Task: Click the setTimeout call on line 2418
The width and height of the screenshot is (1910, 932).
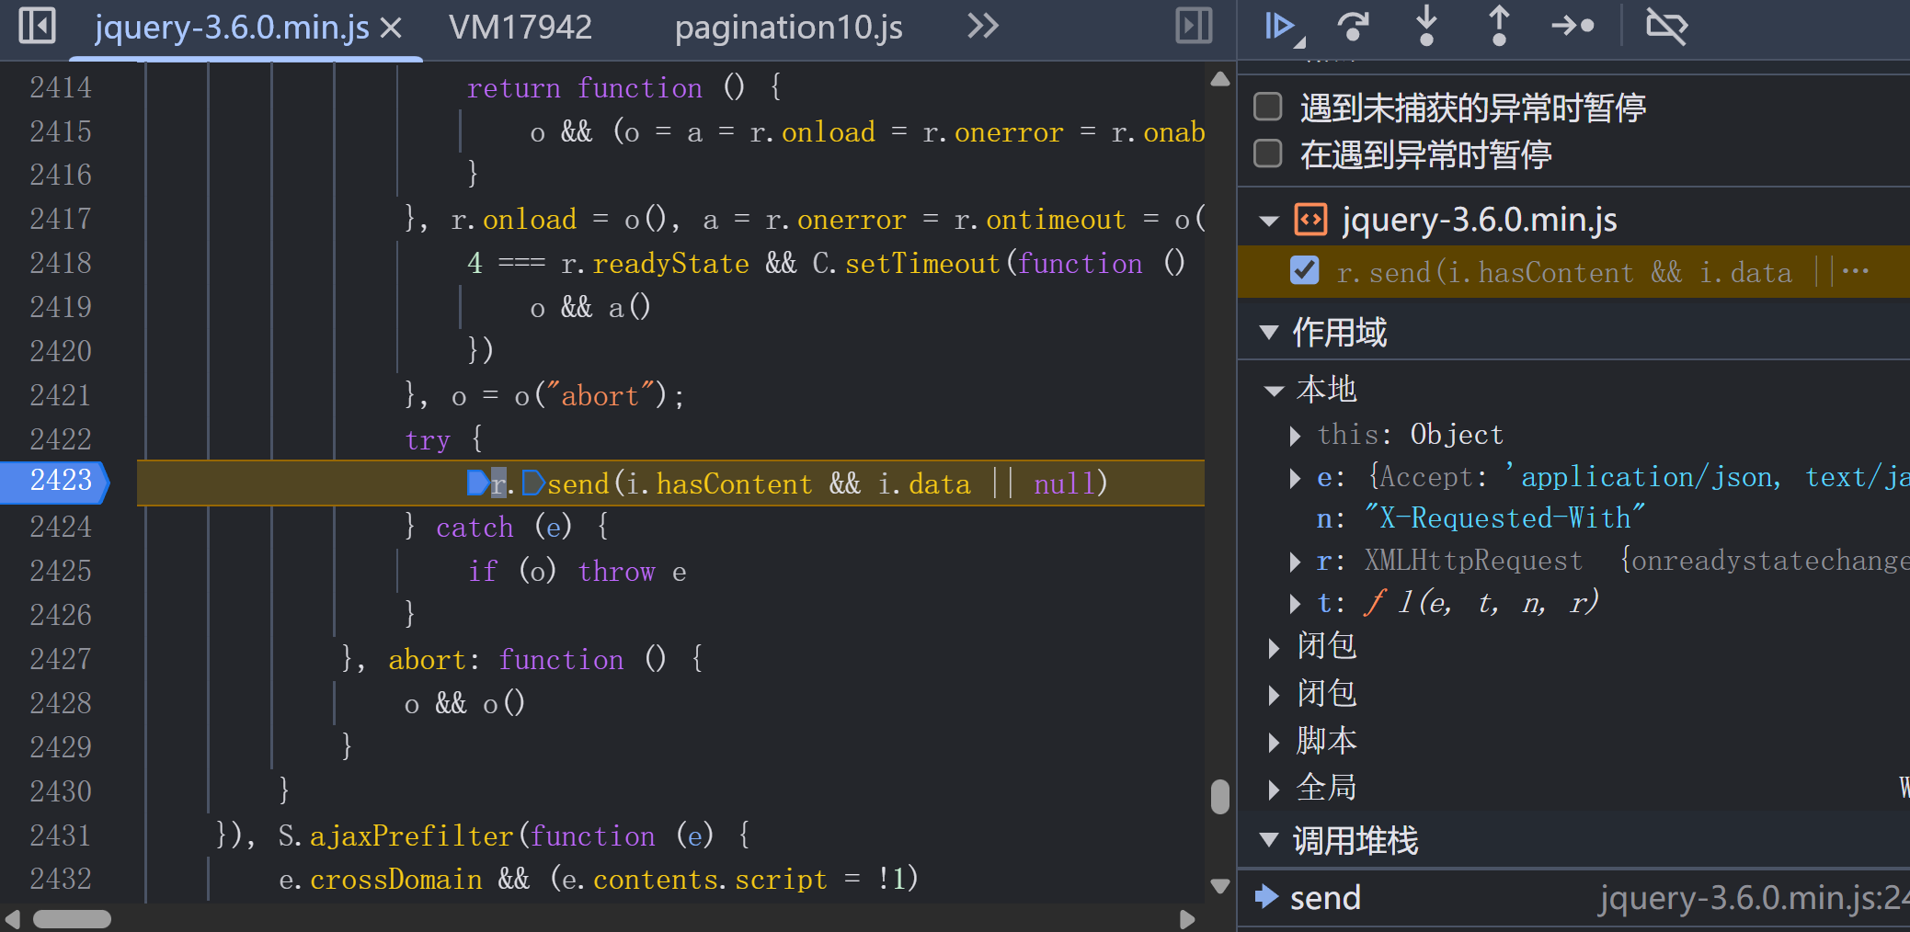Action: tap(921, 264)
